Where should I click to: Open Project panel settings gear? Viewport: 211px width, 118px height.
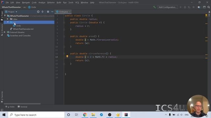click(48, 12)
